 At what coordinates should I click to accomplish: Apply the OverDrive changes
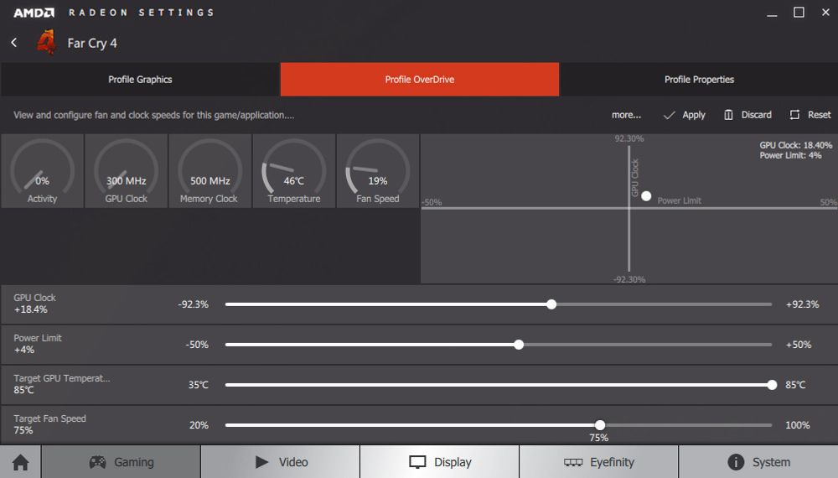click(684, 115)
